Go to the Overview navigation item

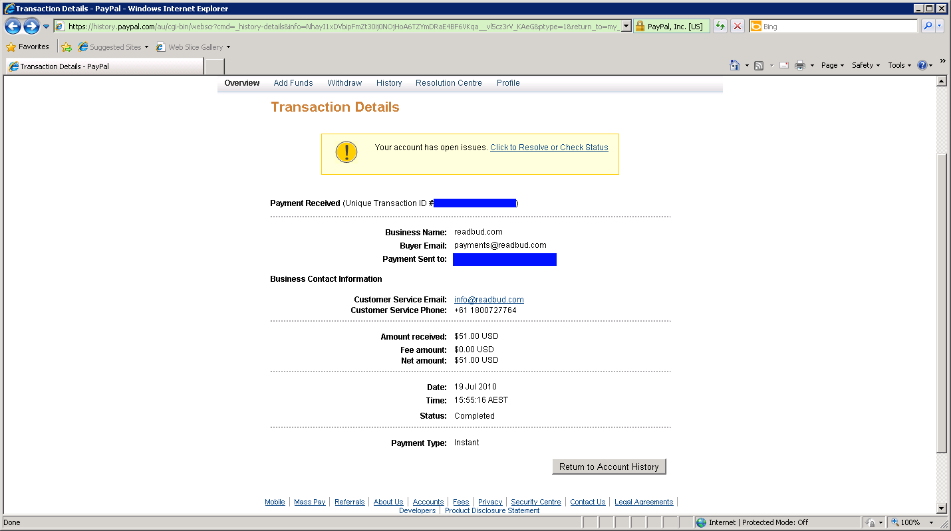click(242, 83)
